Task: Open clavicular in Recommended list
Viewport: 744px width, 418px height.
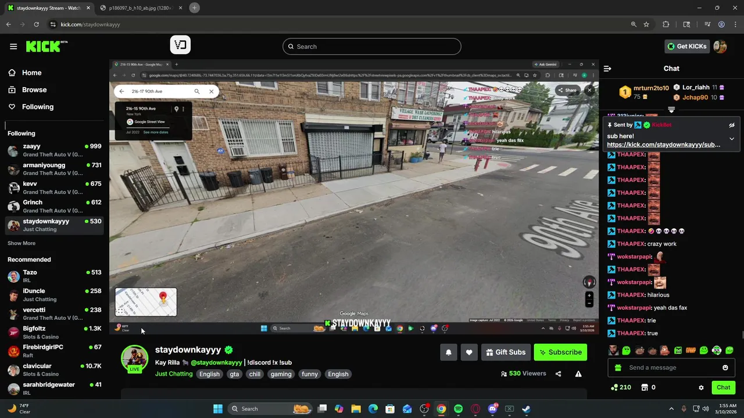Action: [x=55, y=370]
